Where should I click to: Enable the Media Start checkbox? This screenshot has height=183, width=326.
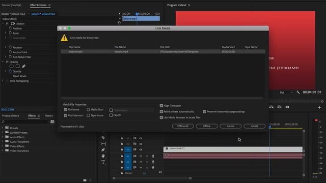(88, 110)
